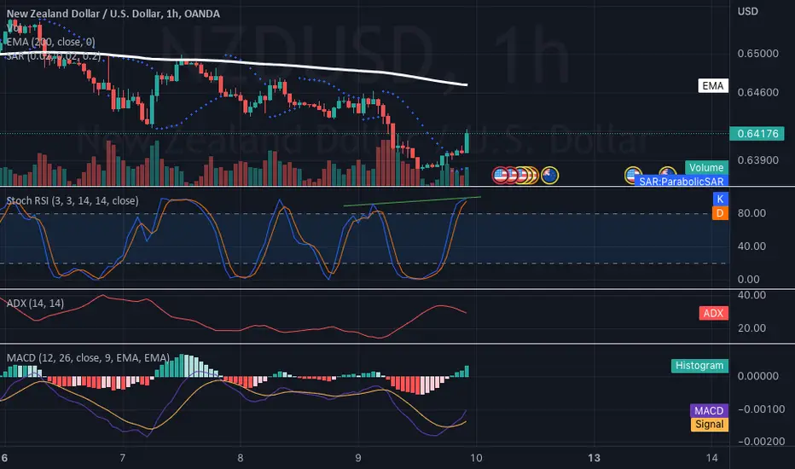Click the USD currency label on price axis
795x469 pixels.
pos(748,11)
